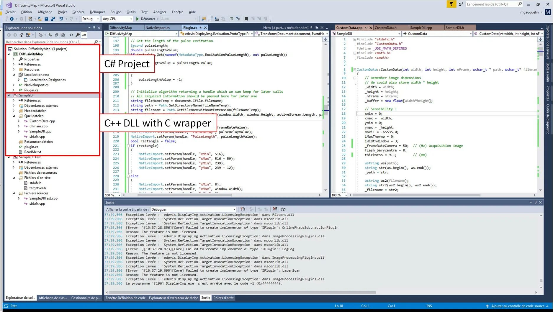This screenshot has height=312, width=553.
Task: Toggle auto-hide pin of Solution Explorer panel
Action: [x=94, y=28]
